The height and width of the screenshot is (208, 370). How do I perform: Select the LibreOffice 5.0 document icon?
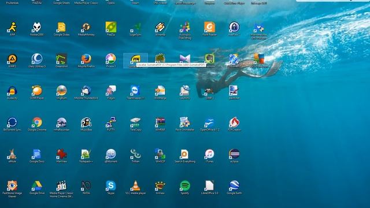coord(209,186)
